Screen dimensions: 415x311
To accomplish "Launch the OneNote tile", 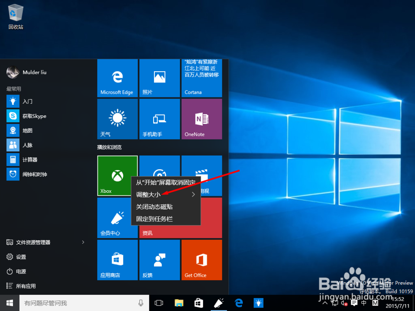I will 202,119.
